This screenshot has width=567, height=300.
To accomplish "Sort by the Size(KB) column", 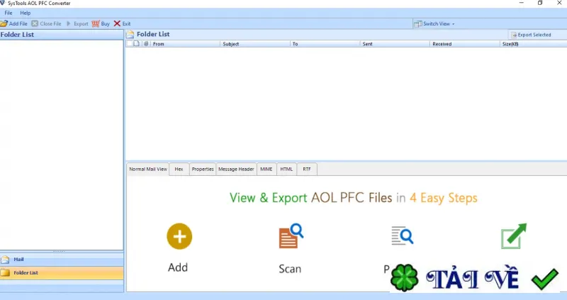I will point(534,44).
